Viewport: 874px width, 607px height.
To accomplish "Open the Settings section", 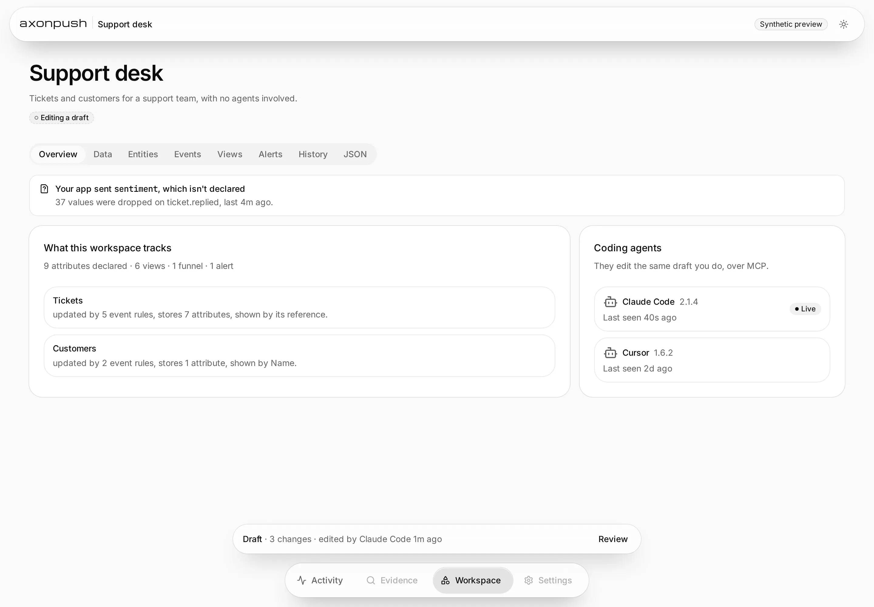I will coord(548,580).
